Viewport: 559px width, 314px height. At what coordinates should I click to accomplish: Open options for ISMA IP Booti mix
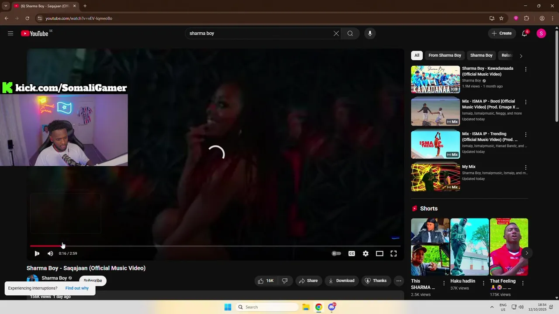click(526, 102)
